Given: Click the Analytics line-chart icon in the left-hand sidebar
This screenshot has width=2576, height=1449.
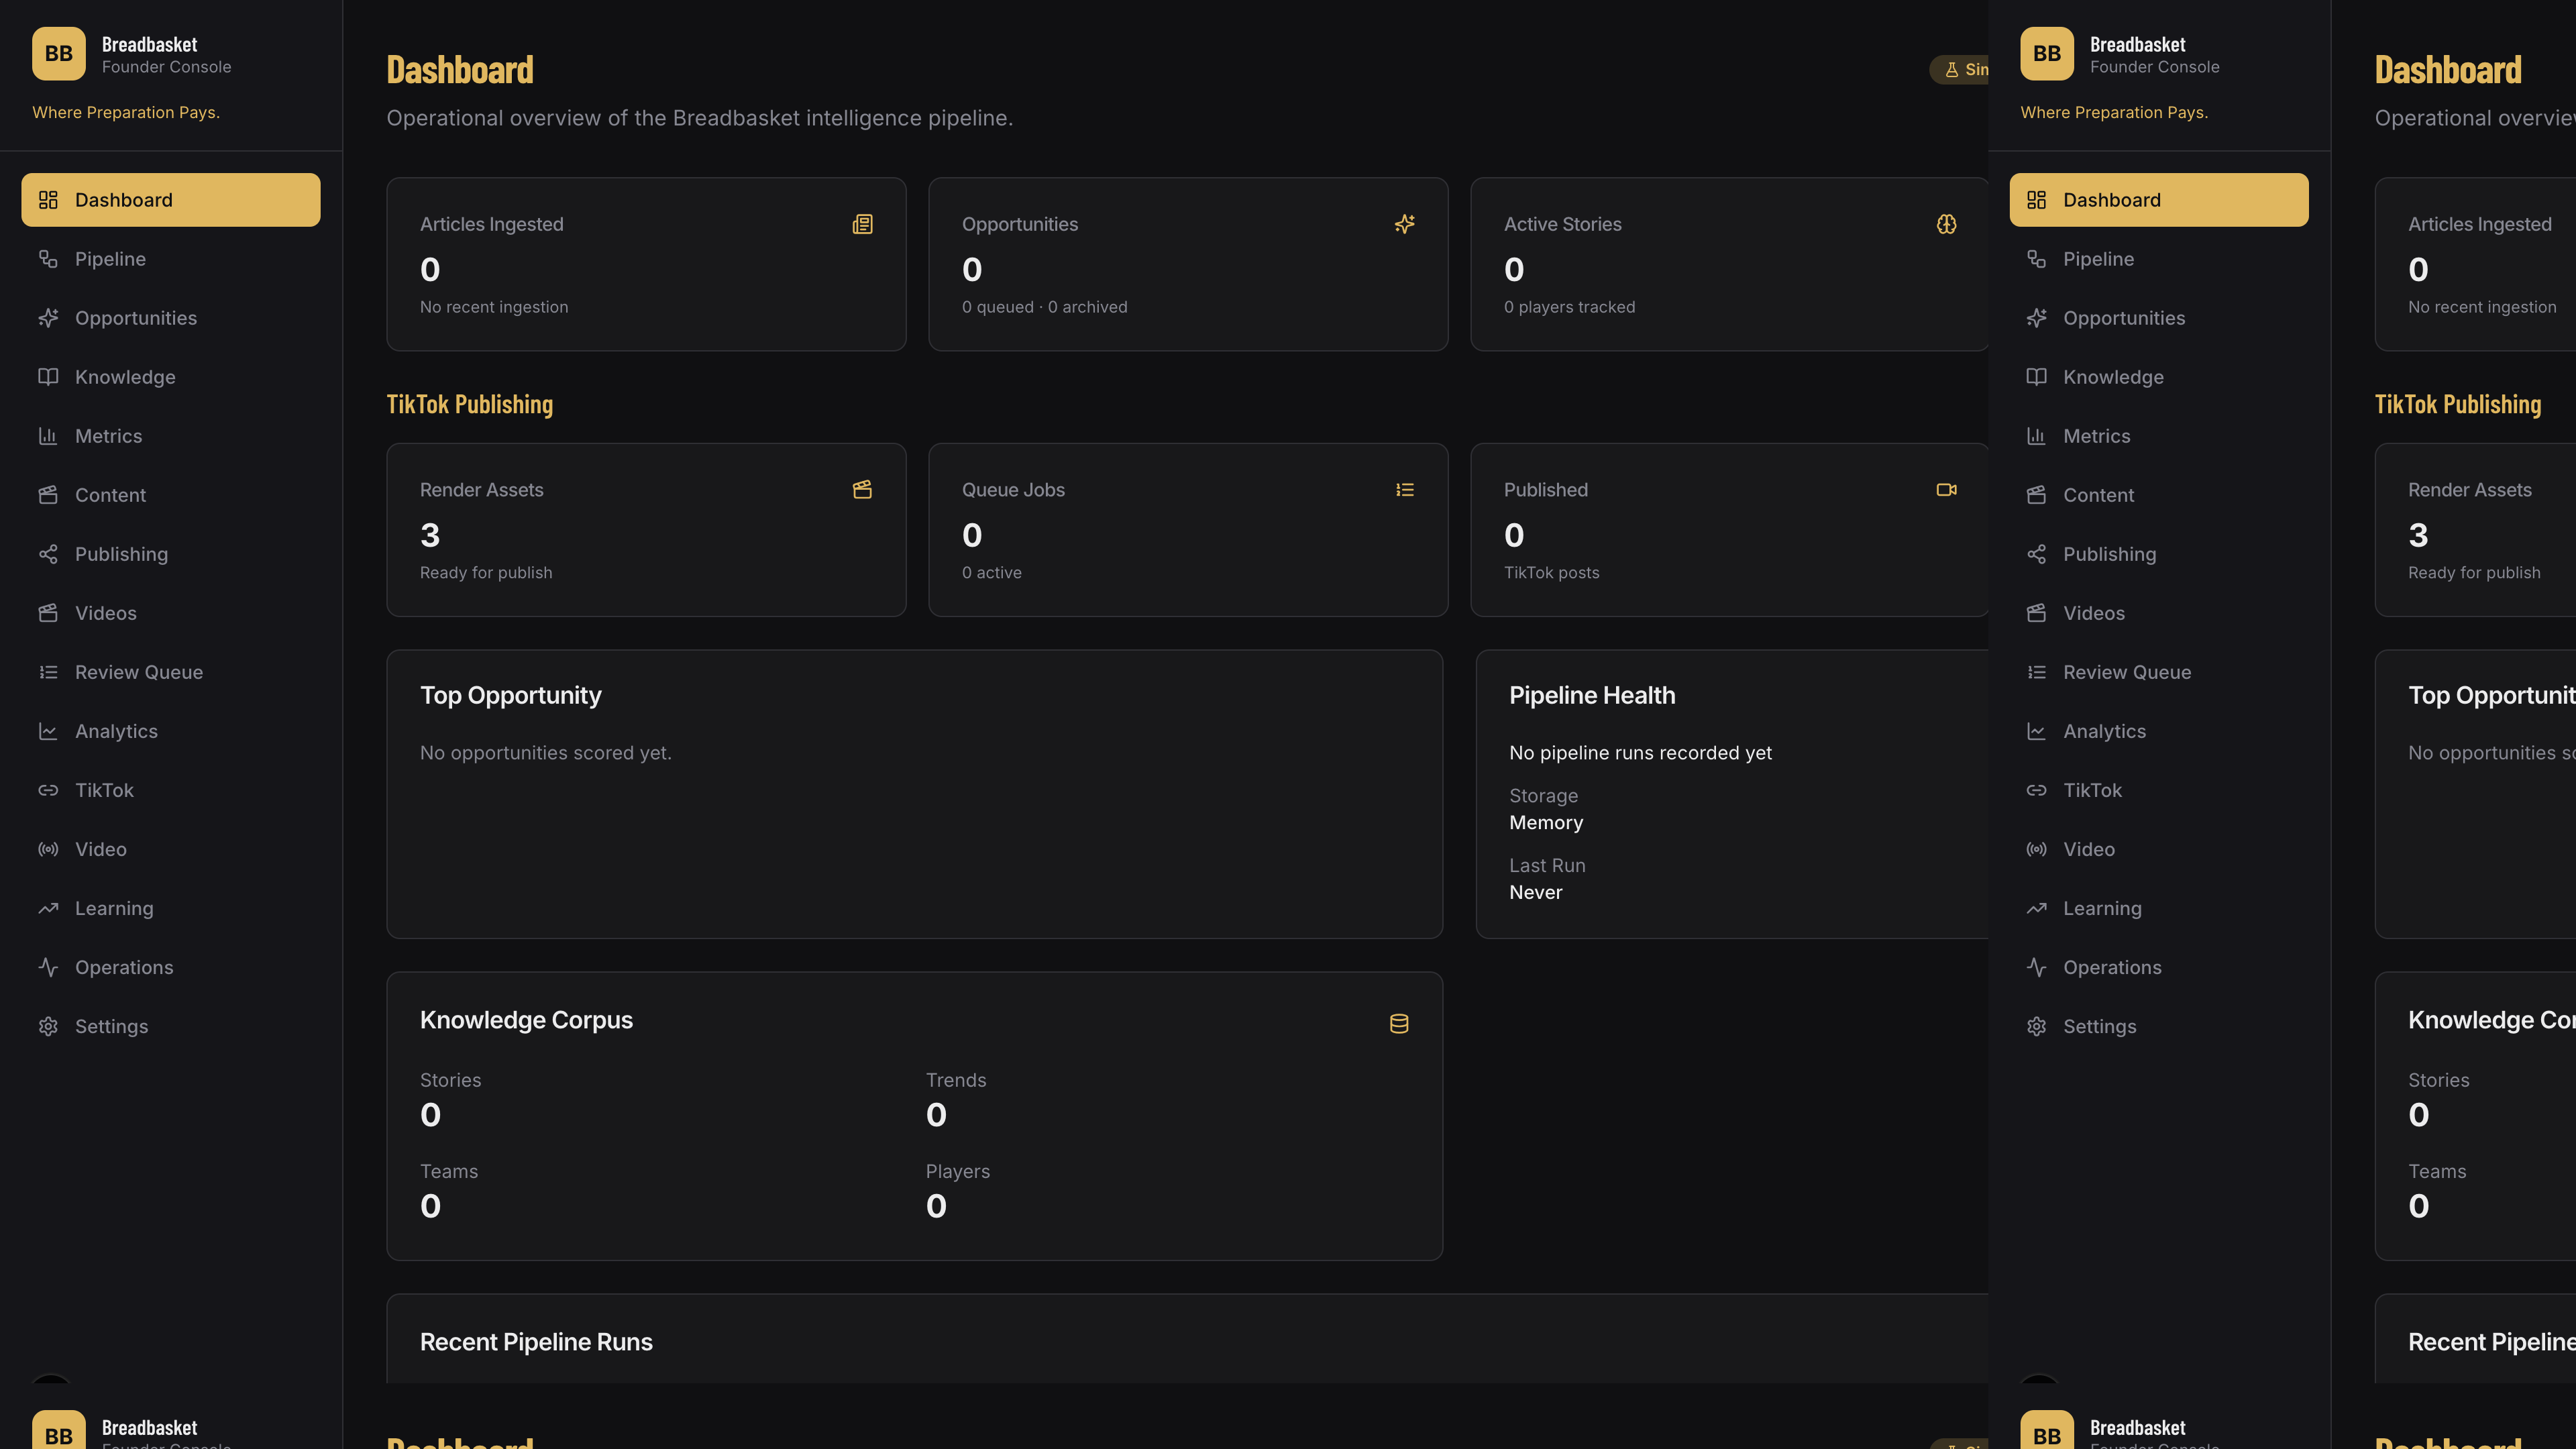Looking at the screenshot, I should click(x=48, y=731).
